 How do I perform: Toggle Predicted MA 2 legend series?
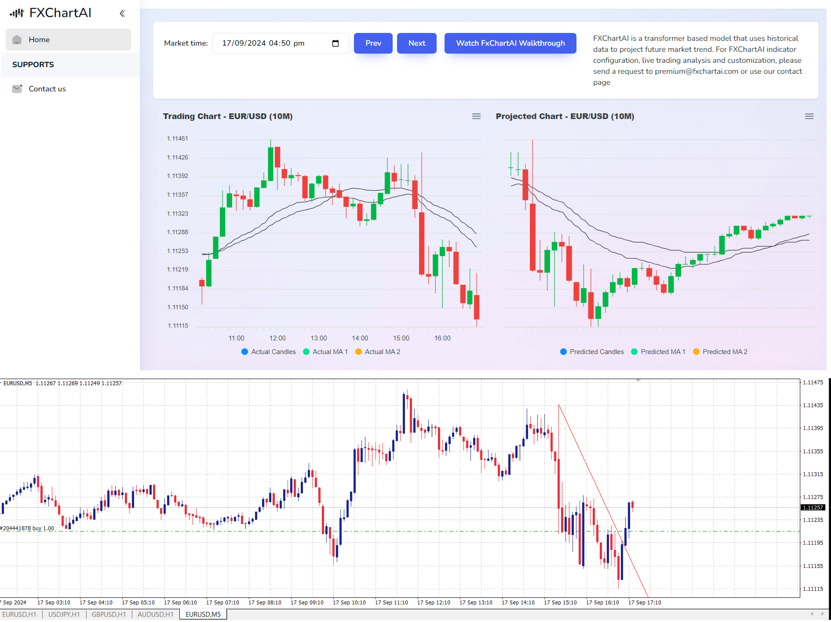[720, 352]
